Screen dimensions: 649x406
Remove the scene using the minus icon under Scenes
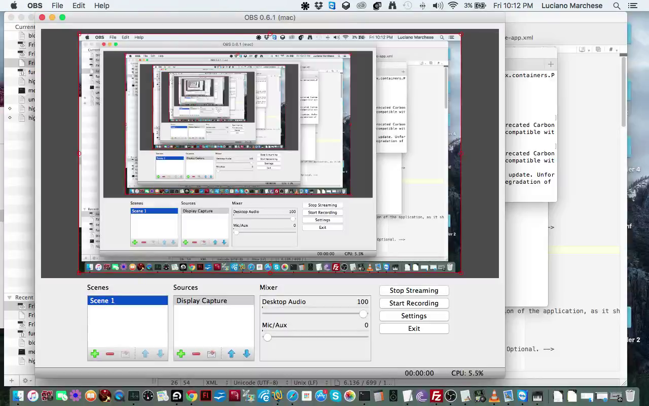point(110,354)
